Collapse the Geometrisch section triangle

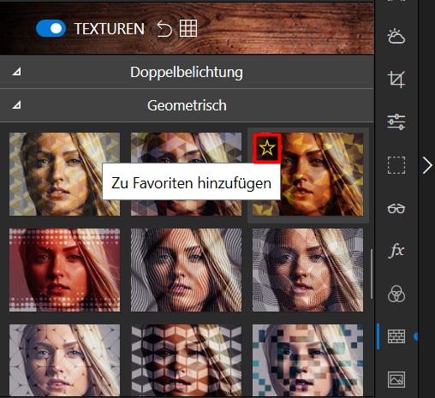click(x=16, y=105)
